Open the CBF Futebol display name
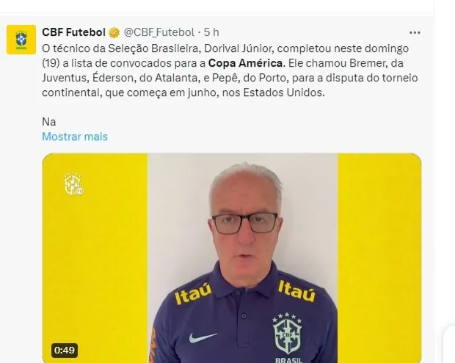 73,32
